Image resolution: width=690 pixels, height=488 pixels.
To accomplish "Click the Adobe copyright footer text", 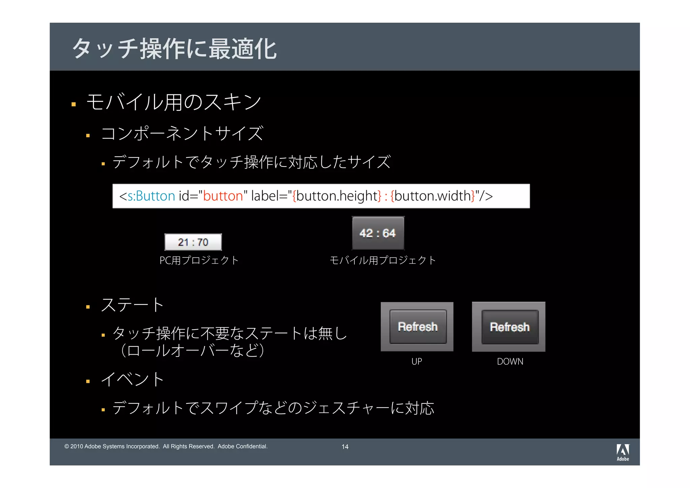I will (166, 446).
